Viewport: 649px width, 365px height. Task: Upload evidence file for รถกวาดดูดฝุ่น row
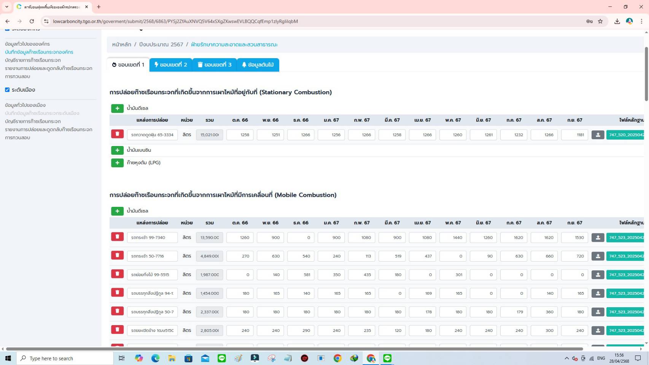coord(598,135)
